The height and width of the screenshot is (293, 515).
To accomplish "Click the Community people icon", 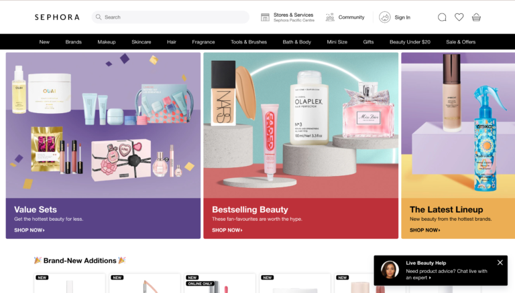I will click(330, 17).
